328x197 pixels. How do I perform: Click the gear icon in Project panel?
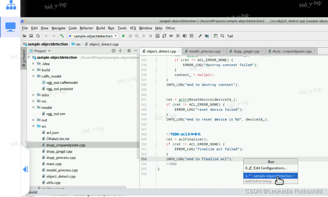(129, 51)
